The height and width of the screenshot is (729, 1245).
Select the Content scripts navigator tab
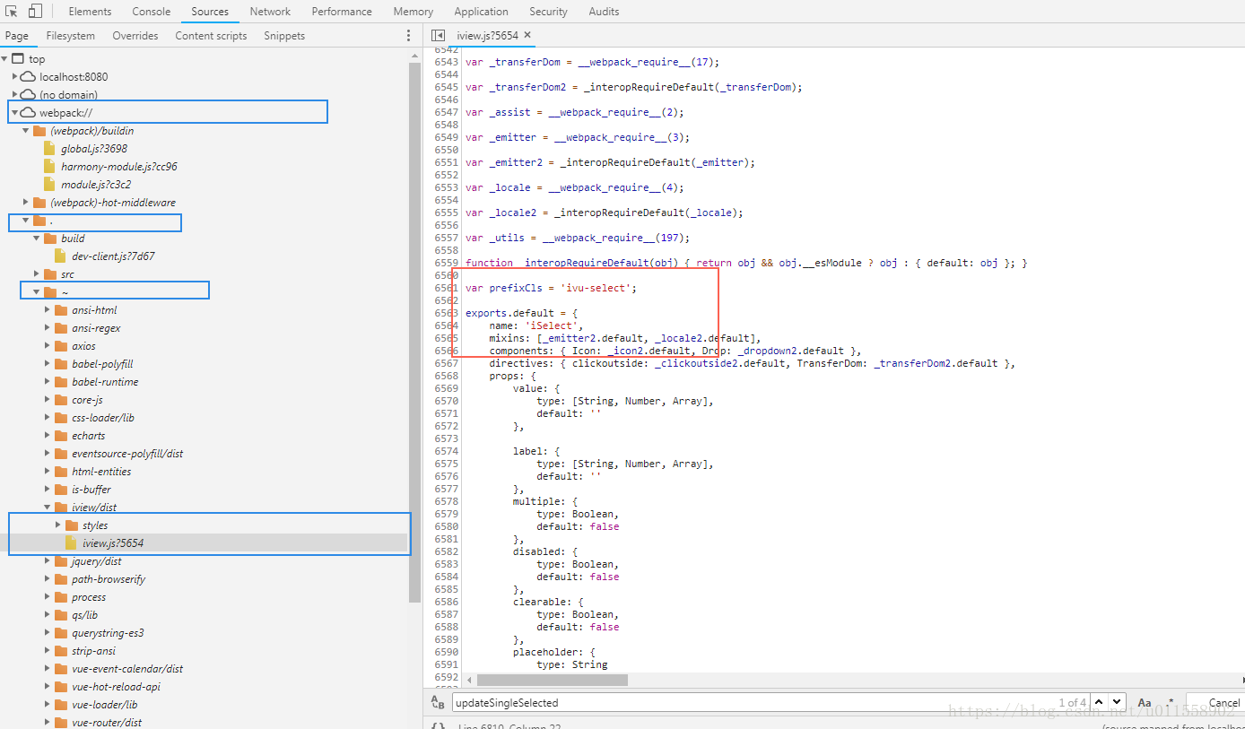(x=211, y=36)
